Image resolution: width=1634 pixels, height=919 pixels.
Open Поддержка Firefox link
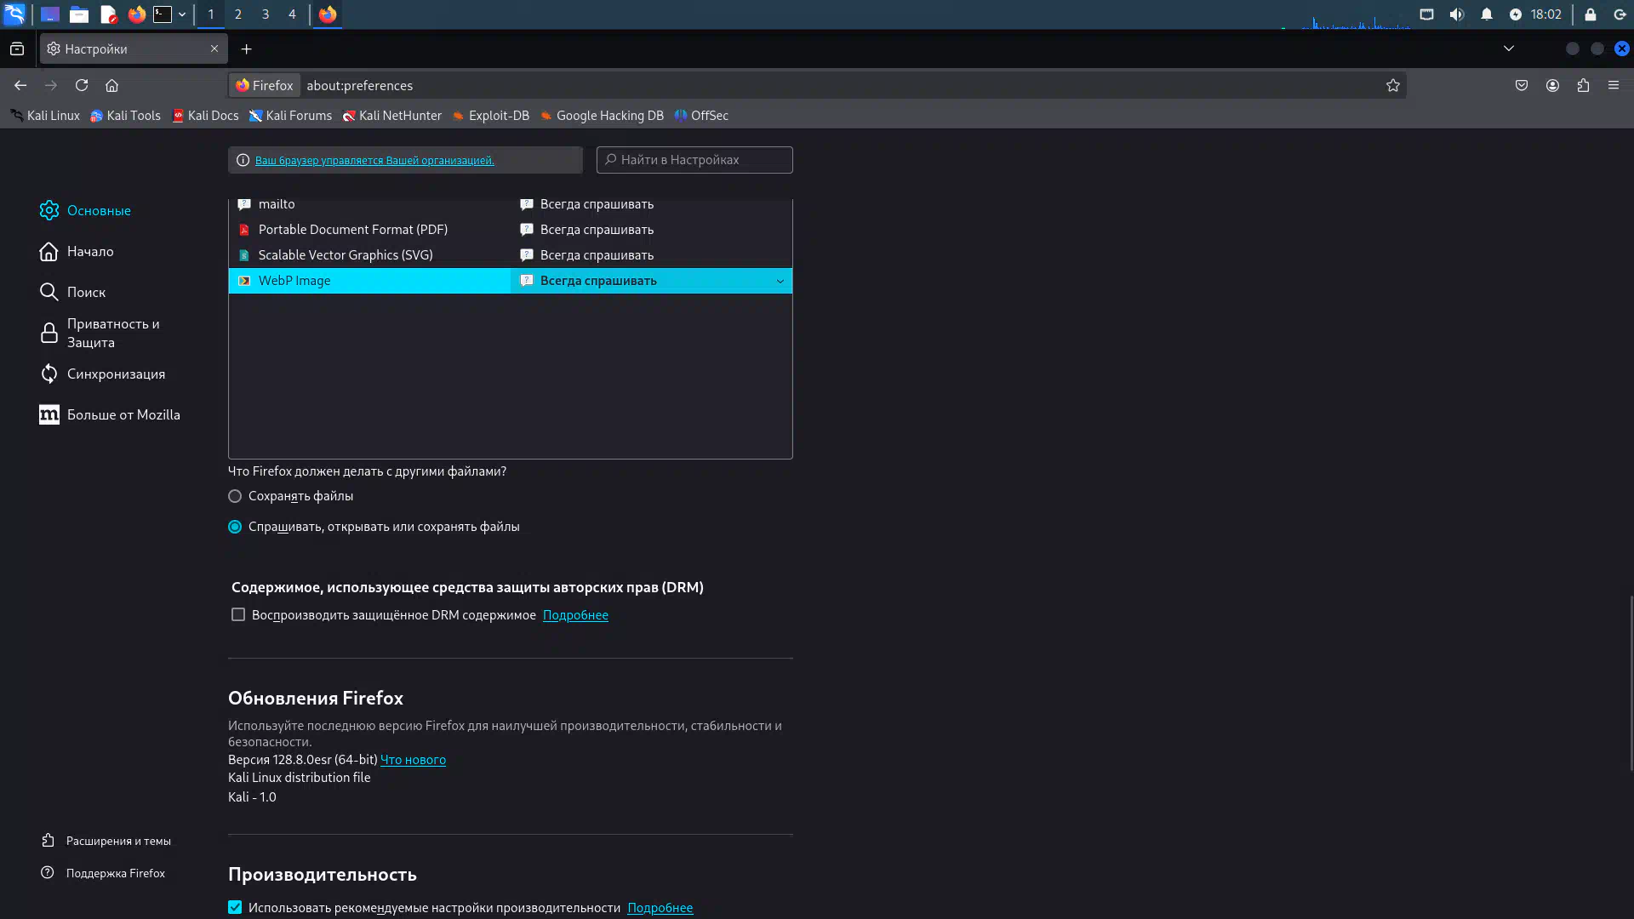pos(103,873)
